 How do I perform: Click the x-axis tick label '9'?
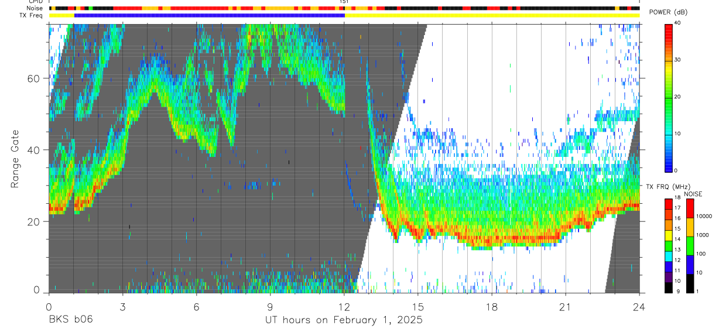pos(271,306)
